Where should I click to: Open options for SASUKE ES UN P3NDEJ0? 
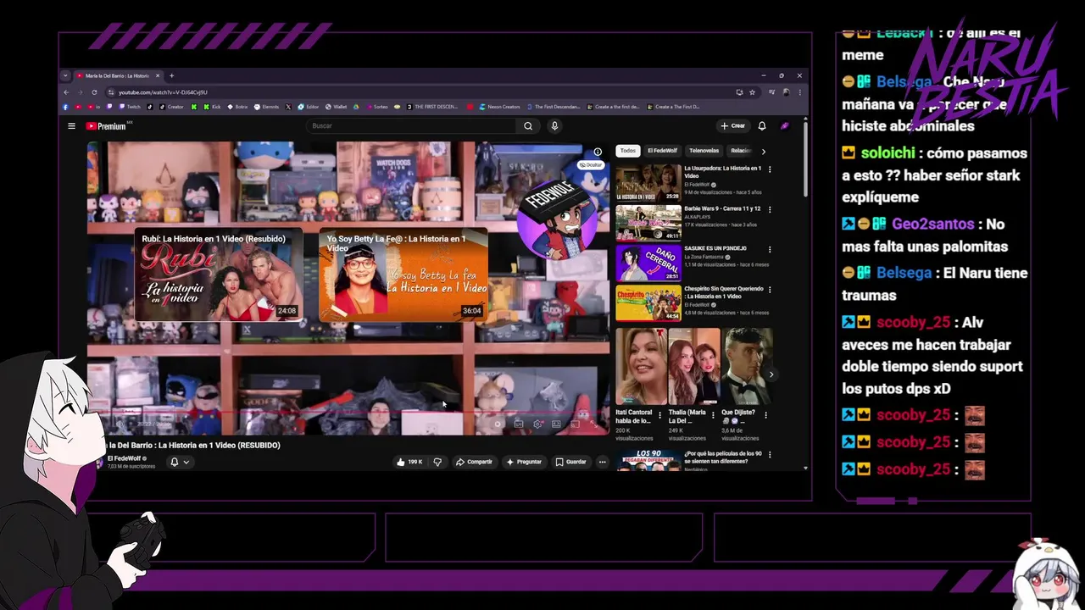click(770, 250)
